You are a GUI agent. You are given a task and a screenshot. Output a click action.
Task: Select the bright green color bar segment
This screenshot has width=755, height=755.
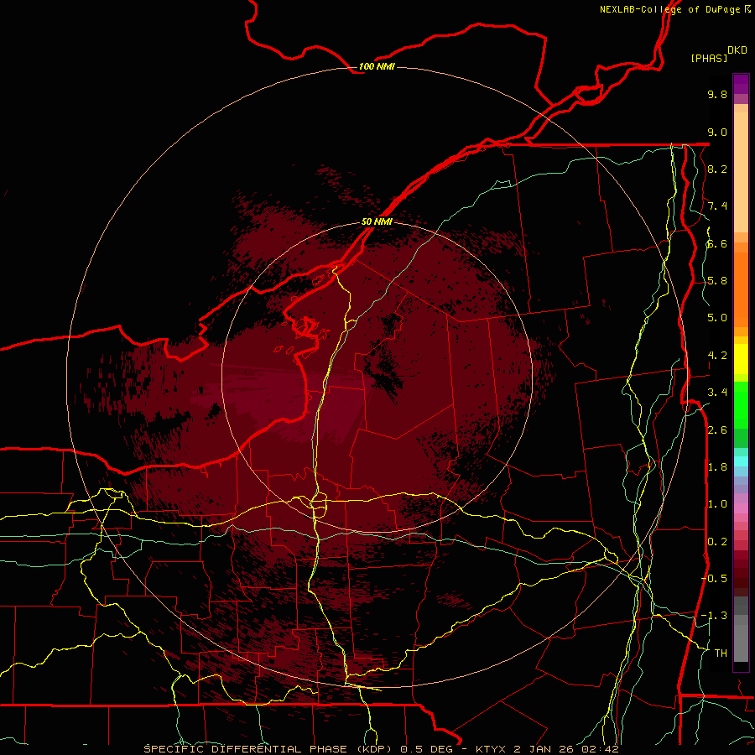coord(741,405)
